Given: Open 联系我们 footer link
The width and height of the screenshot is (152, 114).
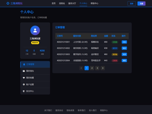Looking at the screenshot, I should (82, 110).
